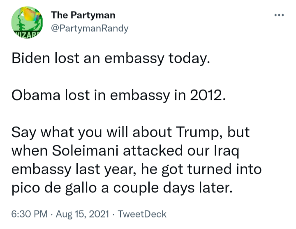This screenshot has width=296, height=229.
Task: Click the word 'Soleimani' in the tweet
Action: (x=85, y=150)
